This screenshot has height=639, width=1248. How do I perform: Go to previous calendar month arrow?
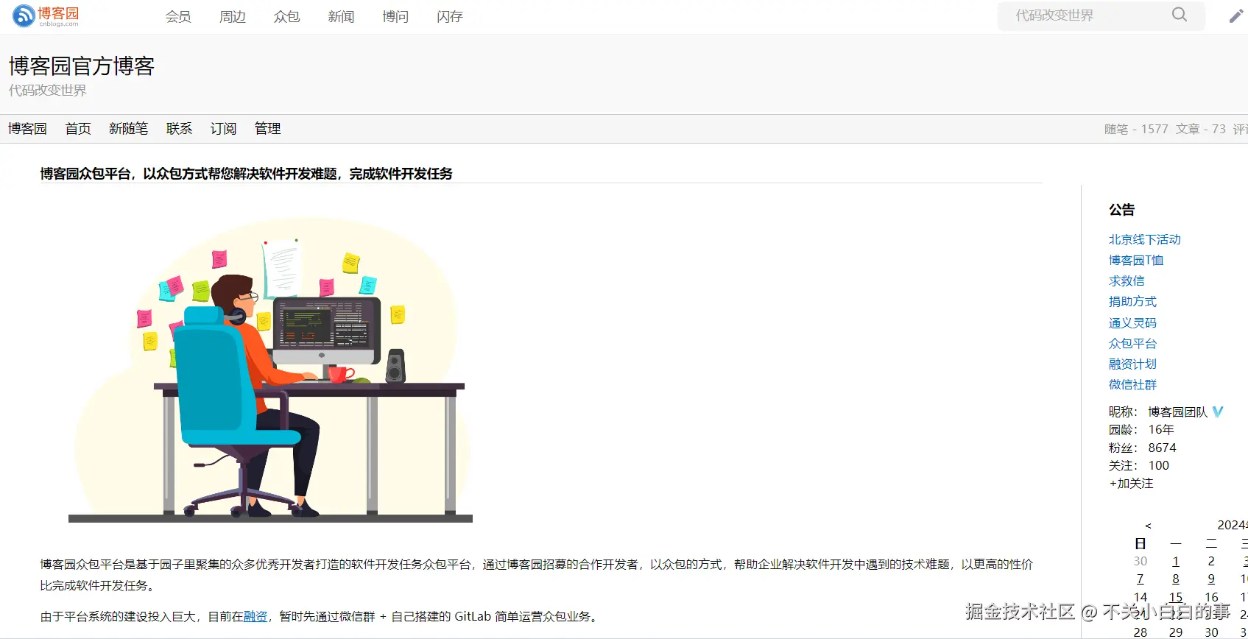pyautogui.click(x=1148, y=526)
